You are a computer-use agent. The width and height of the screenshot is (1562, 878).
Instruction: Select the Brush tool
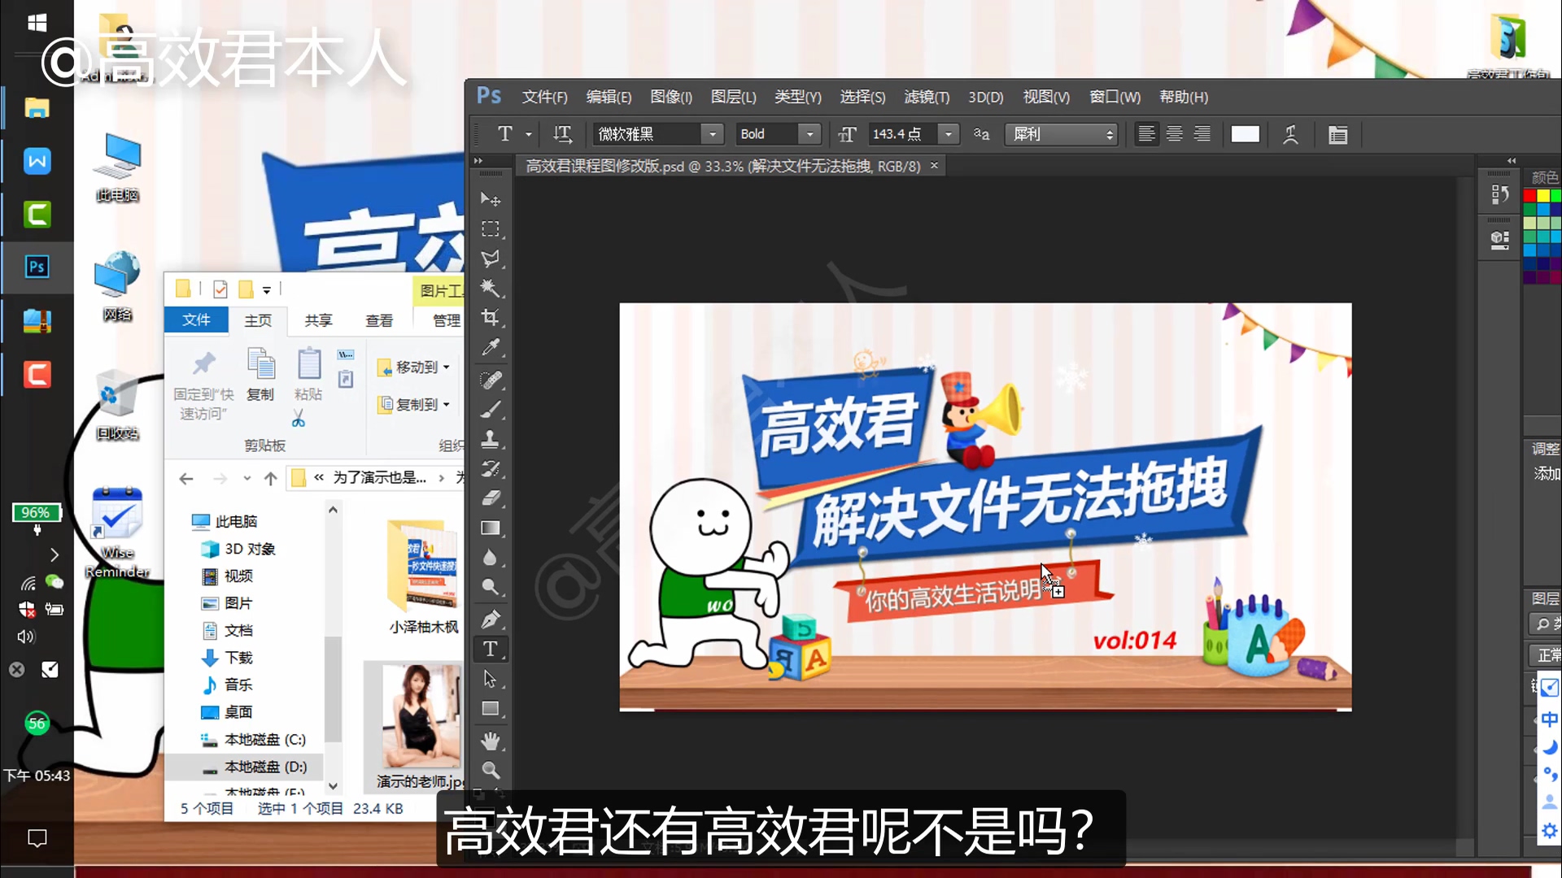pos(491,410)
